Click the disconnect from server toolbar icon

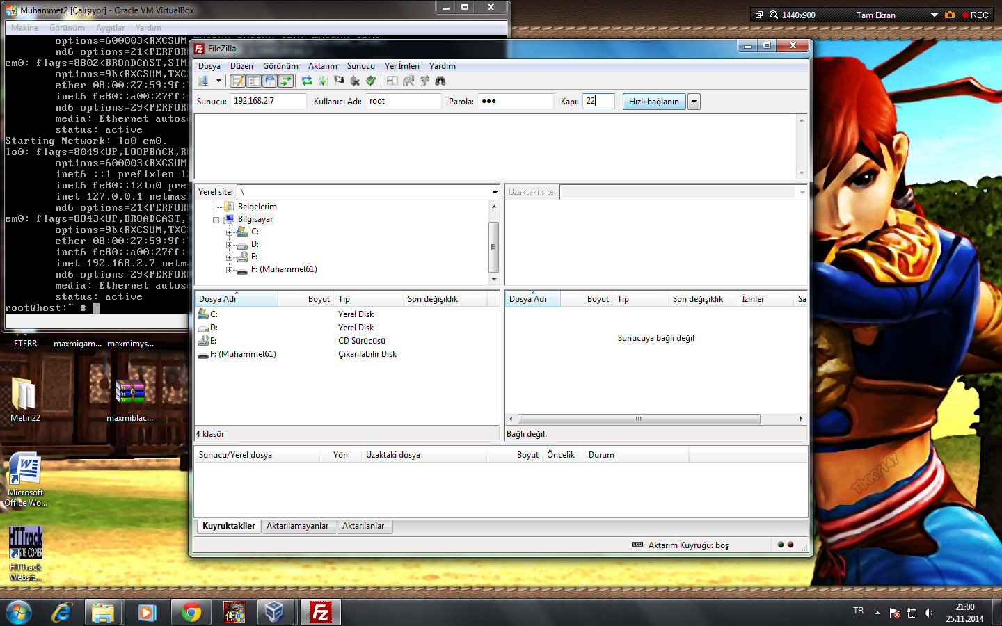click(x=355, y=81)
